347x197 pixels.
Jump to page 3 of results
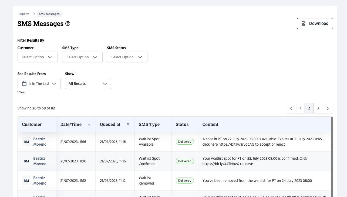tap(318, 108)
